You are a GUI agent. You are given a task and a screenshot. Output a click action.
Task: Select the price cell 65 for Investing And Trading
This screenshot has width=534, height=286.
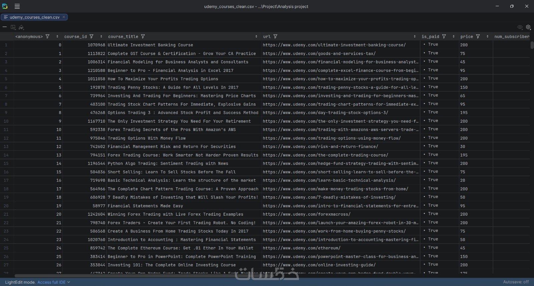476,96
